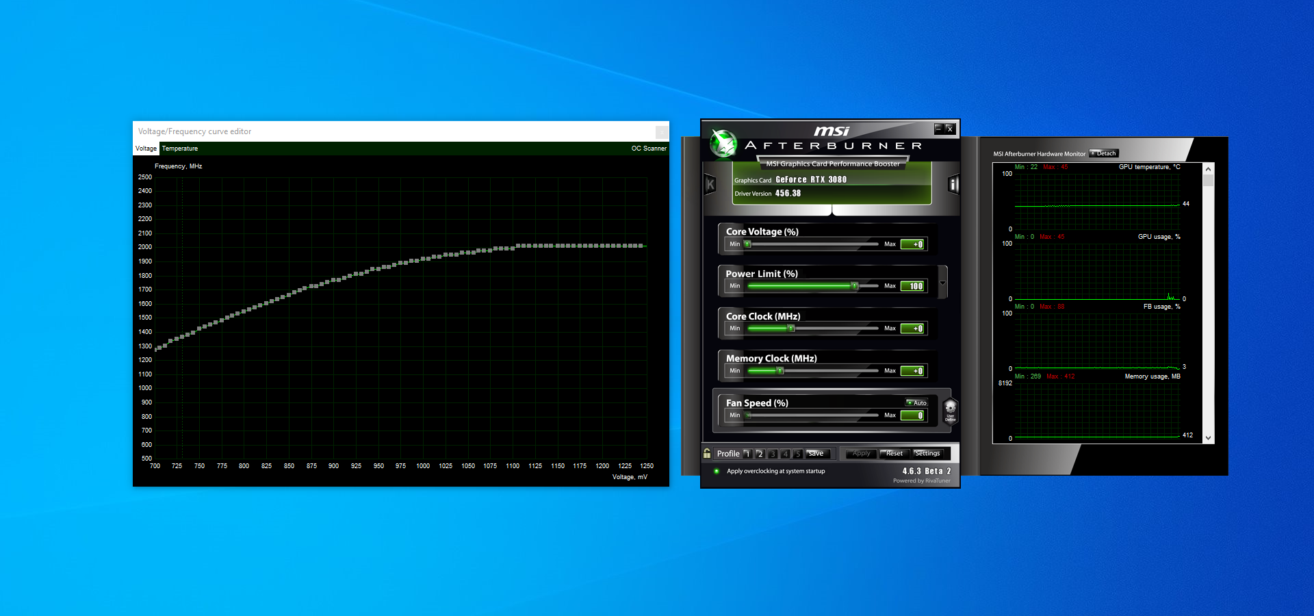
Task: Click the Reset button
Action: [894, 453]
